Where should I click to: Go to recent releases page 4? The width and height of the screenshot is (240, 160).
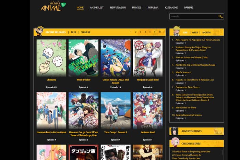coord(145,32)
